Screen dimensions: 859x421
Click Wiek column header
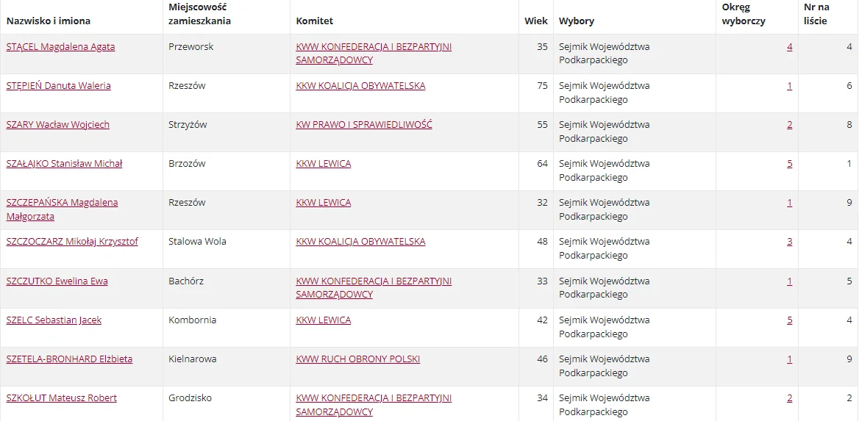coord(536,21)
